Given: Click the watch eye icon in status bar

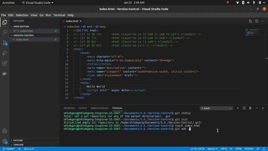Looking at the screenshot, I should click(x=20, y=149).
